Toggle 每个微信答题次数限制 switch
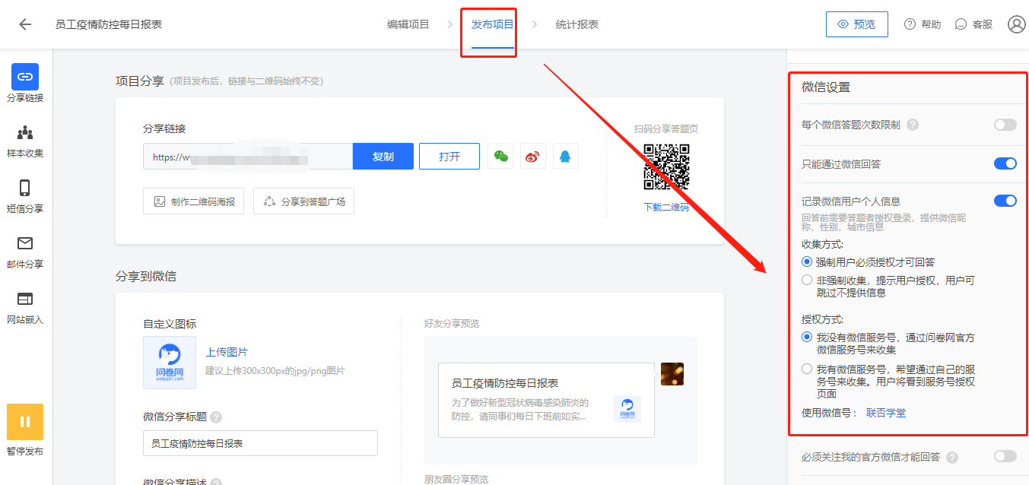Image resolution: width=1029 pixels, height=485 pixels. point(1005,125)
